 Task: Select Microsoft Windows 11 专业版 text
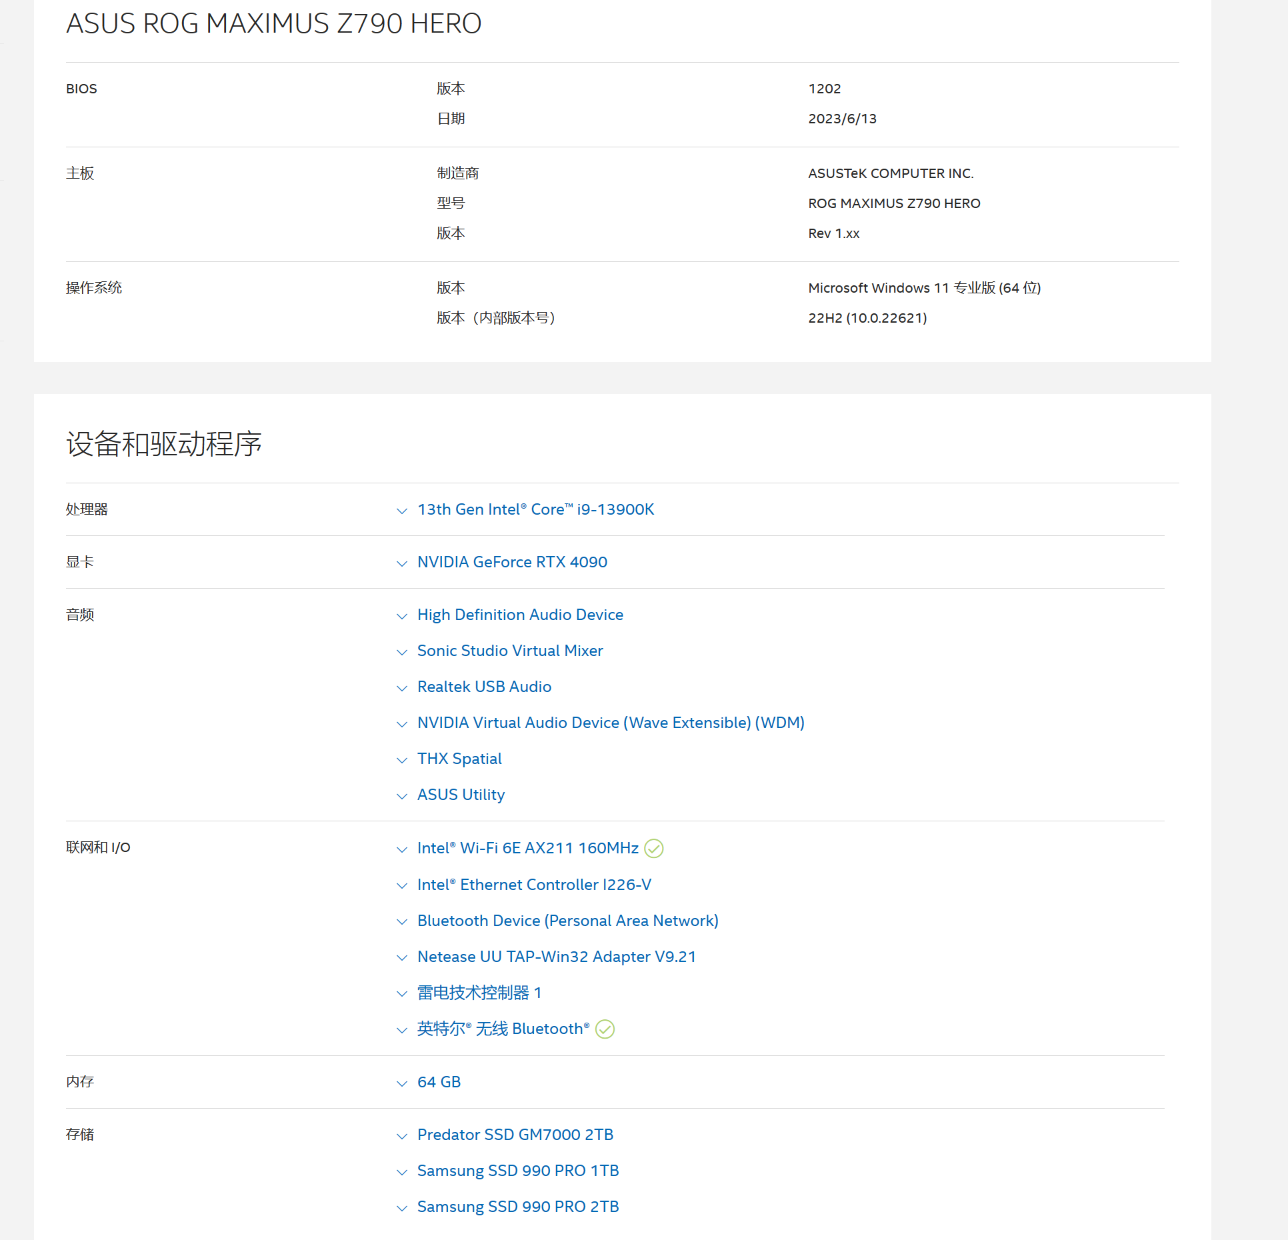pos(925,288)
